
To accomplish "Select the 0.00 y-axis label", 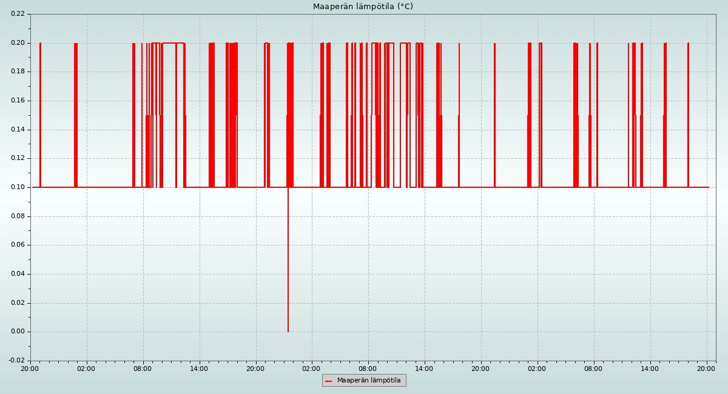I will (18, 332).
